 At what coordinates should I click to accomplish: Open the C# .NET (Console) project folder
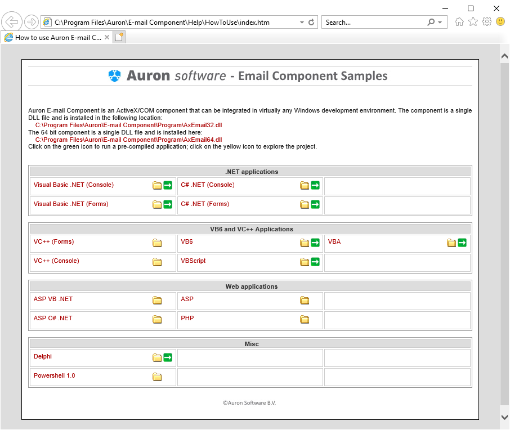305,185
